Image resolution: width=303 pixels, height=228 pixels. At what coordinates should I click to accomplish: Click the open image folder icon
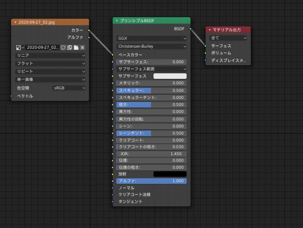point(76,47)
